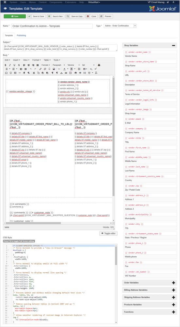Viewport: 180px width, 327px height.
Task: Expand the Shipping Address Variables panel
Action: click(173, 297)
